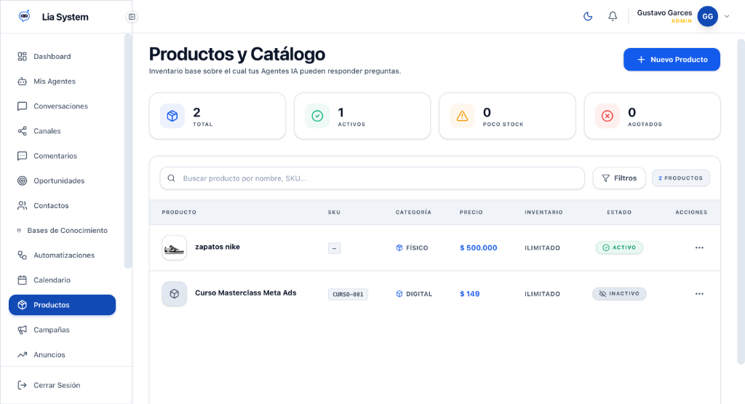This screenshot has width=745, height=404.
Task: Click the warning triangle in Poco Stock card
Action: pos(462,116)
